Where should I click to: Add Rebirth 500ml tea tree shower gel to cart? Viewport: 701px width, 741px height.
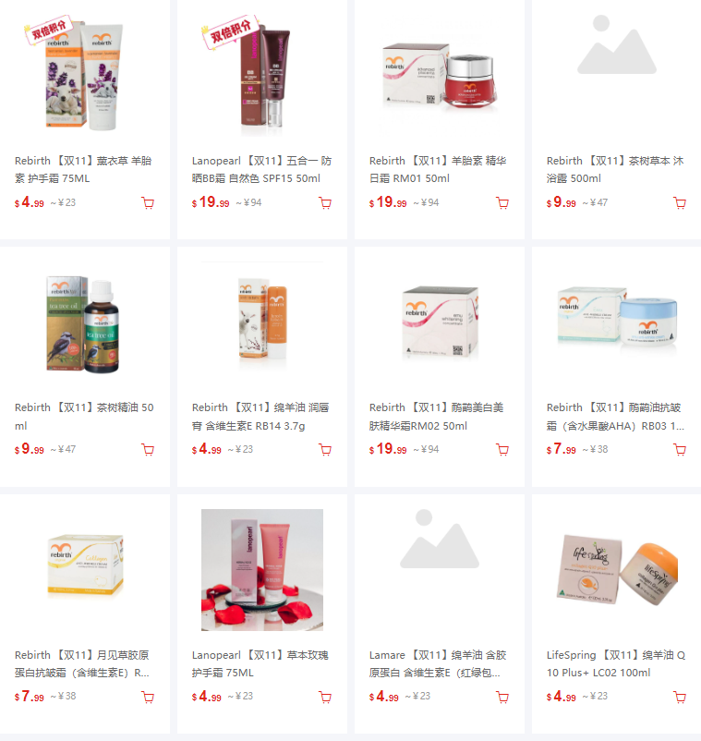click(x=680, y=203)
